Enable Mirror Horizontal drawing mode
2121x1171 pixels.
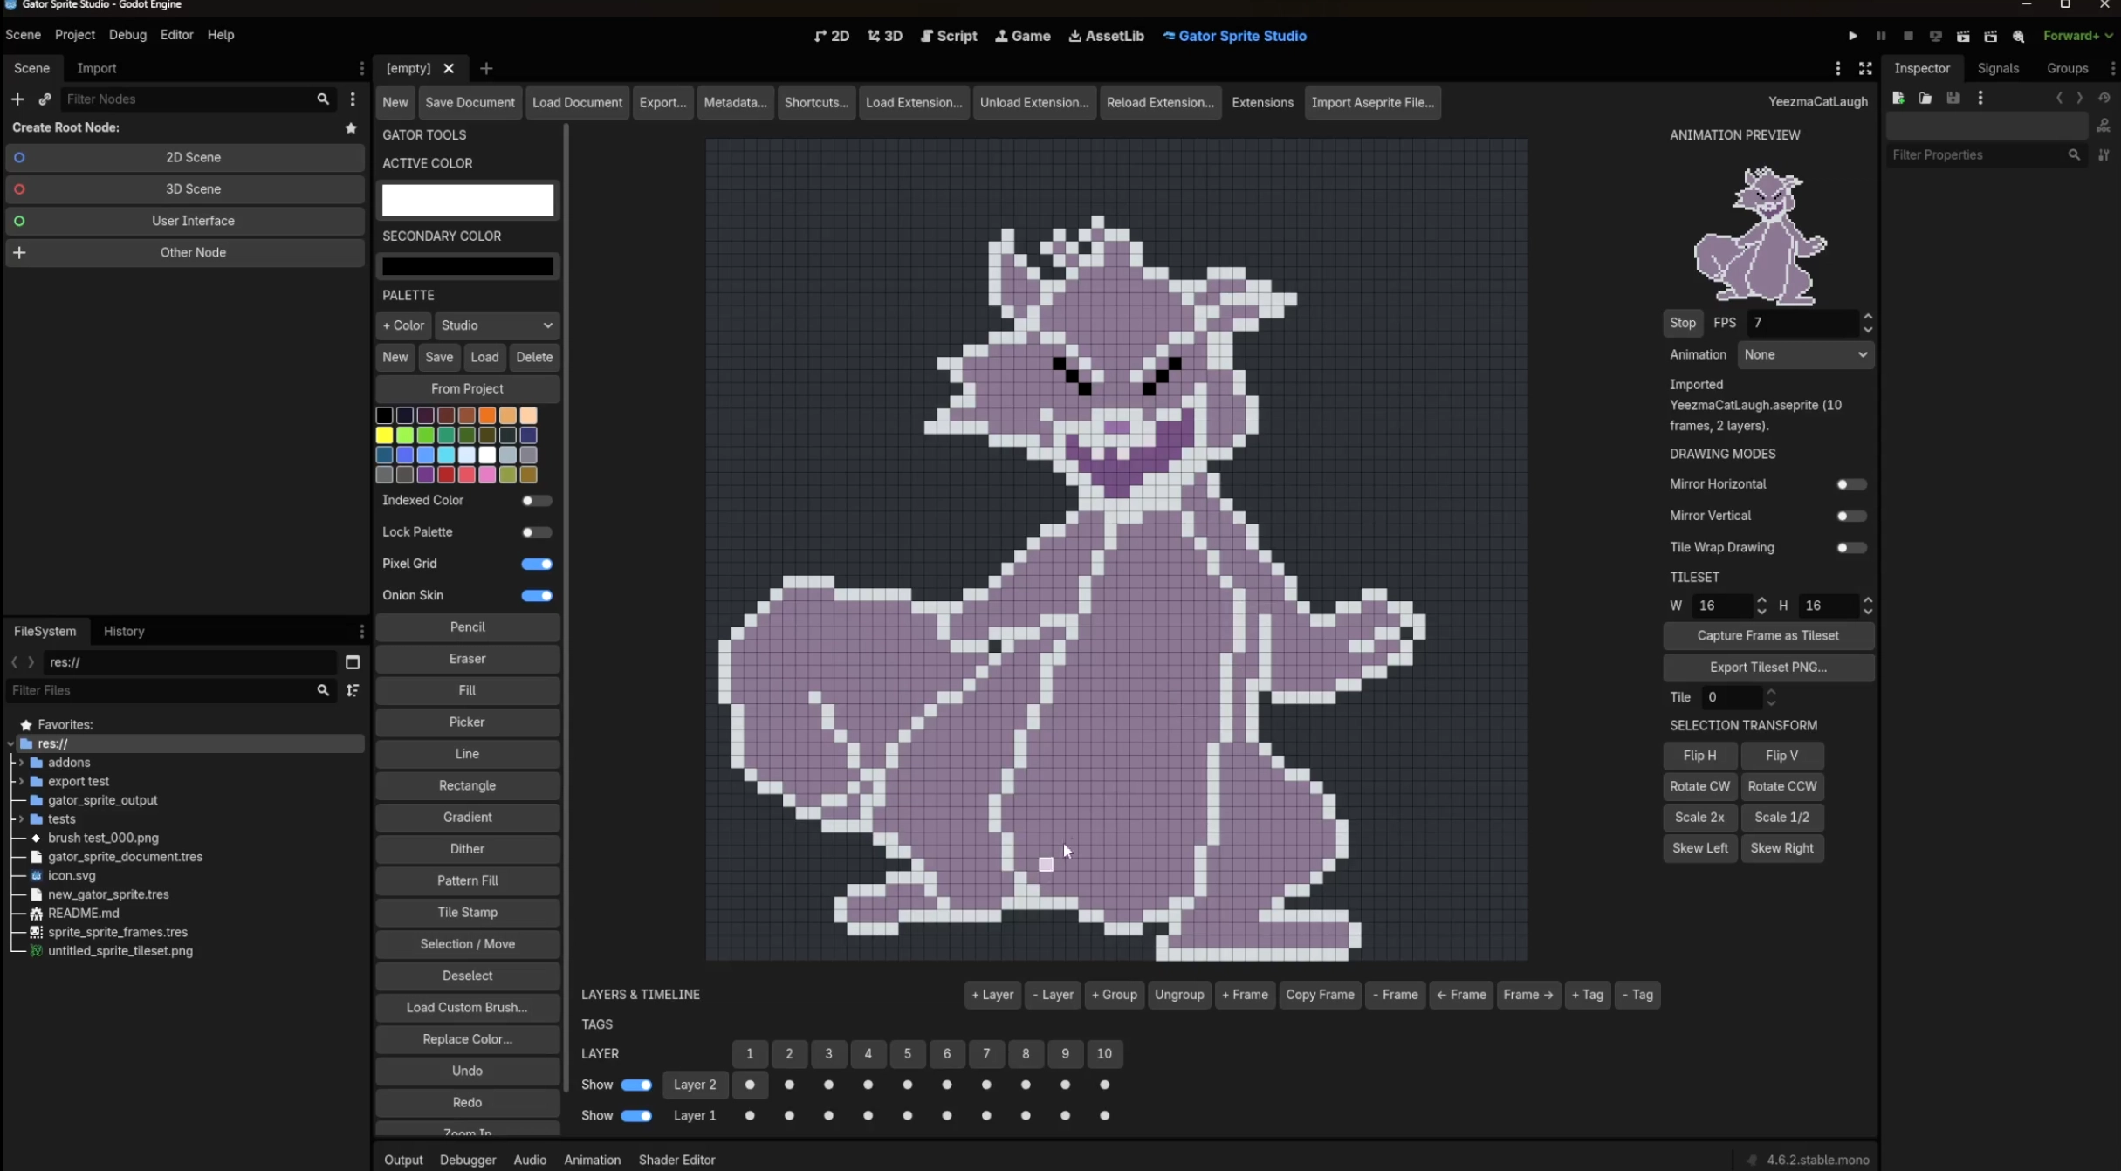tap(1851, 484)
